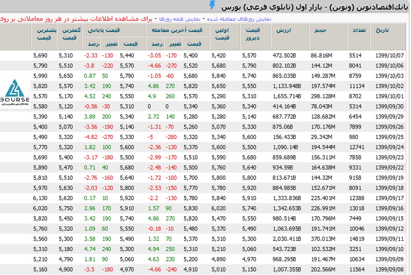Click the last trade percent -3.05
The image size is (411, 275).
coord(154,56)
